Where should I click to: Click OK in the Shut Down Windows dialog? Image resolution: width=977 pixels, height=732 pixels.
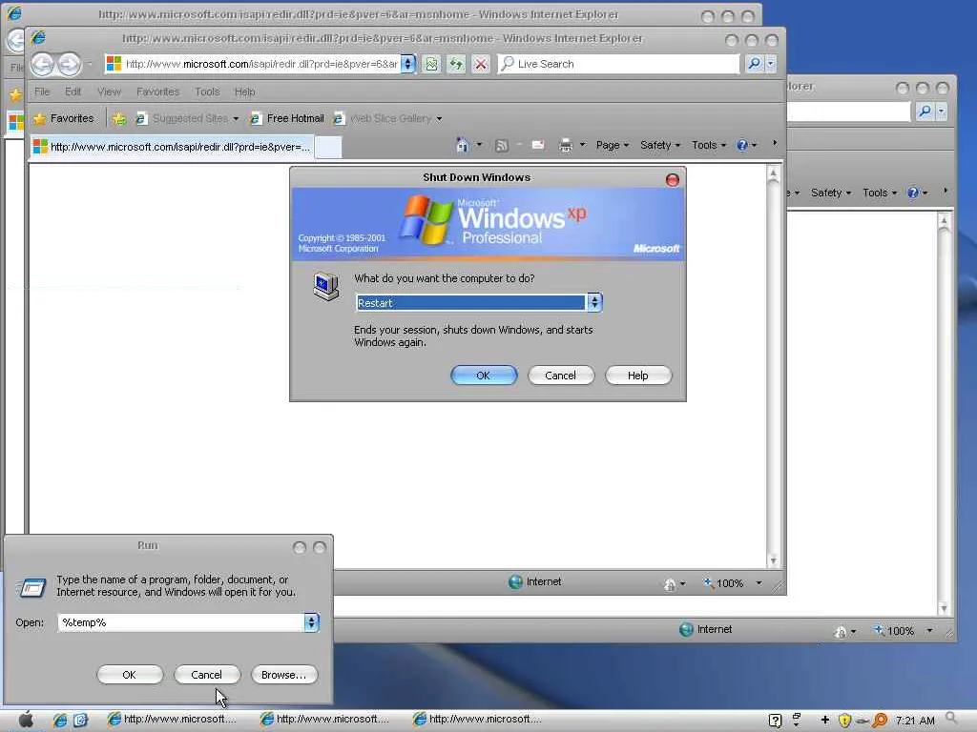click(x=484, y=376)
